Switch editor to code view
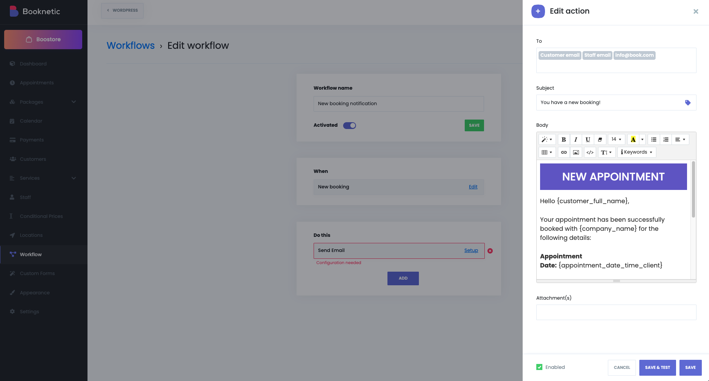This screenshot has height=381, width=709. pos(590,152)
